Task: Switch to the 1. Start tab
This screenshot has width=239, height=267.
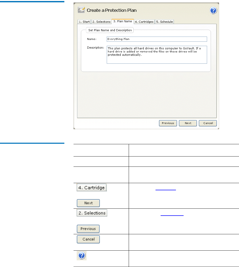Action: pyautogui.click(x=84, y=22)
